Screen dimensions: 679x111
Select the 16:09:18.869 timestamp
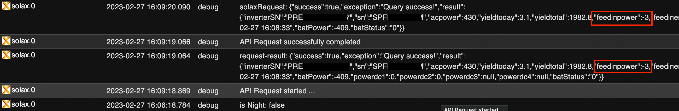(148, 91)
